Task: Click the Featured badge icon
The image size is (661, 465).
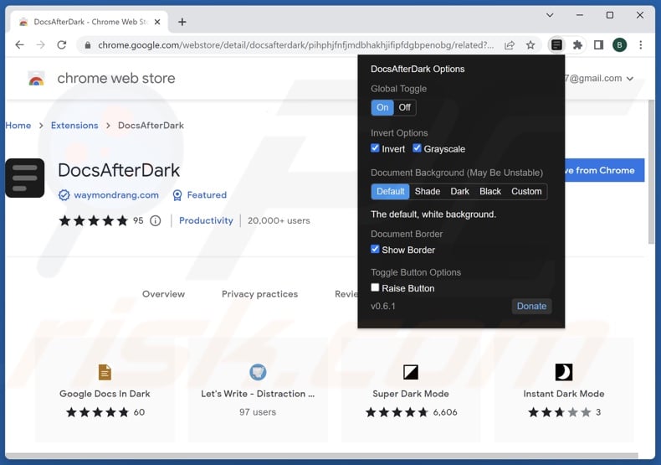Action: pyautogui.click(x=177, y=195)
